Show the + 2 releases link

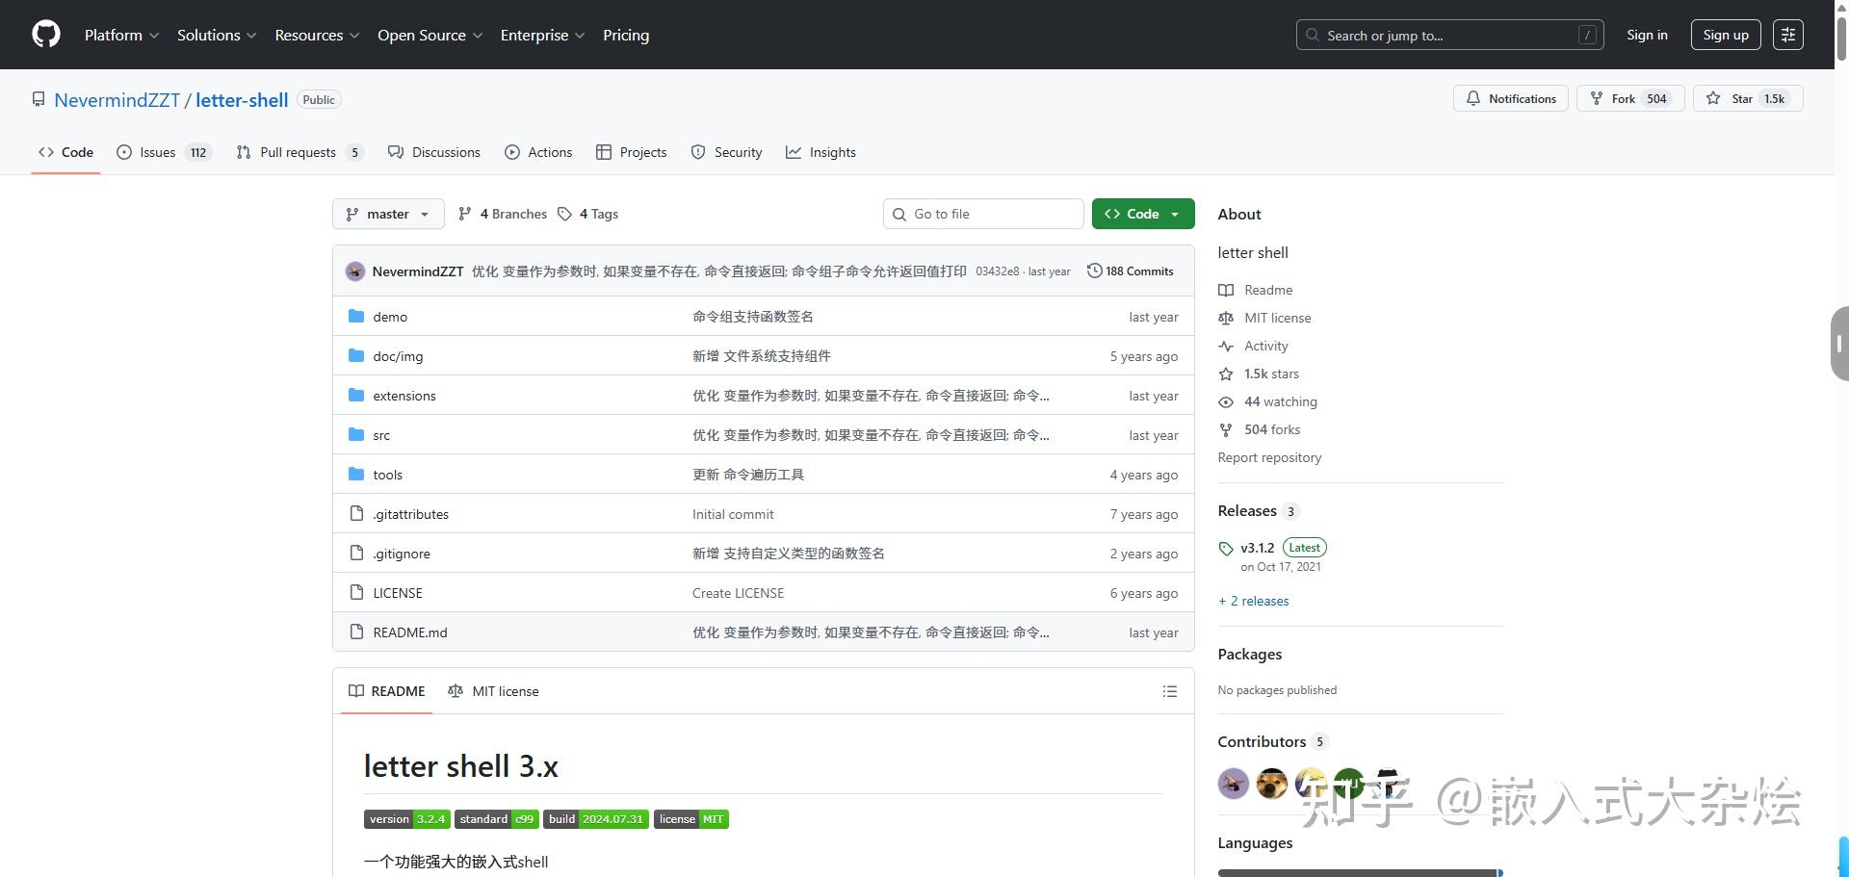click(1253, 601)
